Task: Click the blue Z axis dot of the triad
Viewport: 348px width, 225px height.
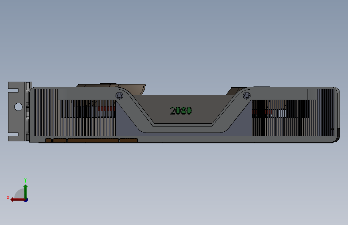Action: pos(26,200)
